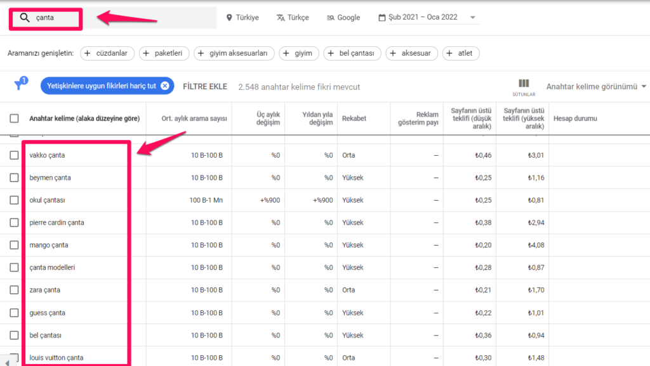650x366 pixels.
Task: Open the Sütunlar columns icon
Action: (x=524, y=87)
